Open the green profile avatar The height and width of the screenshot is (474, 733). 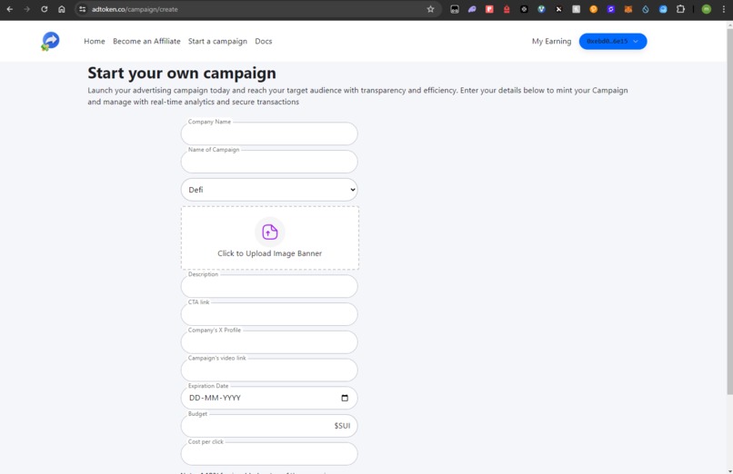tap(707, 9)
